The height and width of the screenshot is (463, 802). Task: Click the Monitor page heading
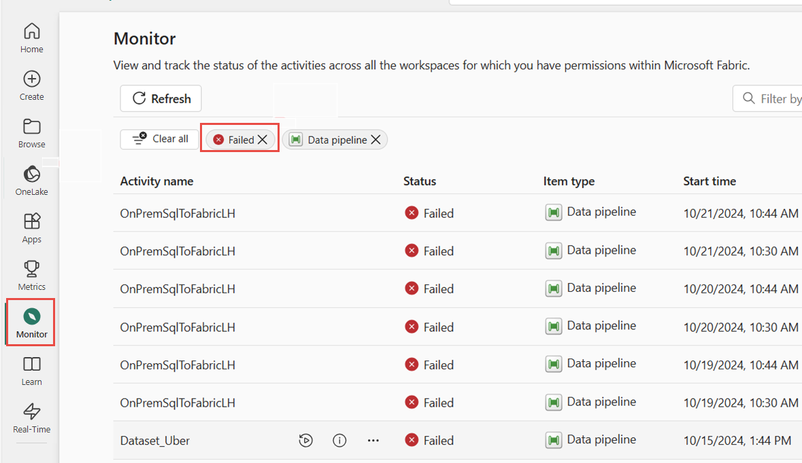tap(145, 39)
